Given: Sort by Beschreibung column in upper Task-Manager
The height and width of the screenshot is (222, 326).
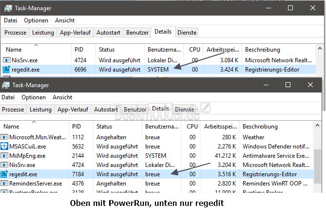Looking at the screenshot, I should [279, 50].
